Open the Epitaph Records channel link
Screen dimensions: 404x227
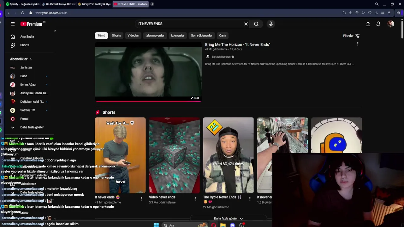click(x=221, y=57)
